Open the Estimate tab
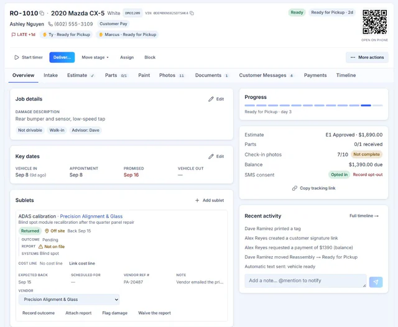This screenshot has width=398, height=327. click(x=80, y=75)
